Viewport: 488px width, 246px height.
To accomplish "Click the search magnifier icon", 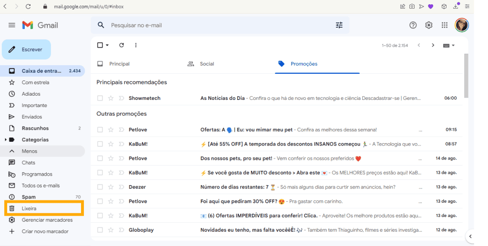I will tap(101, 25).
